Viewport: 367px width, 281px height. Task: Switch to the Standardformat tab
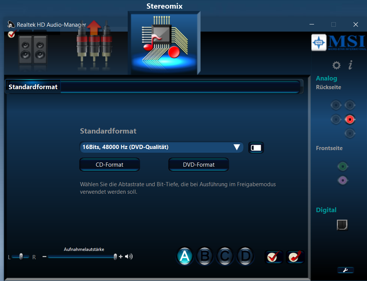coord(33,87)
